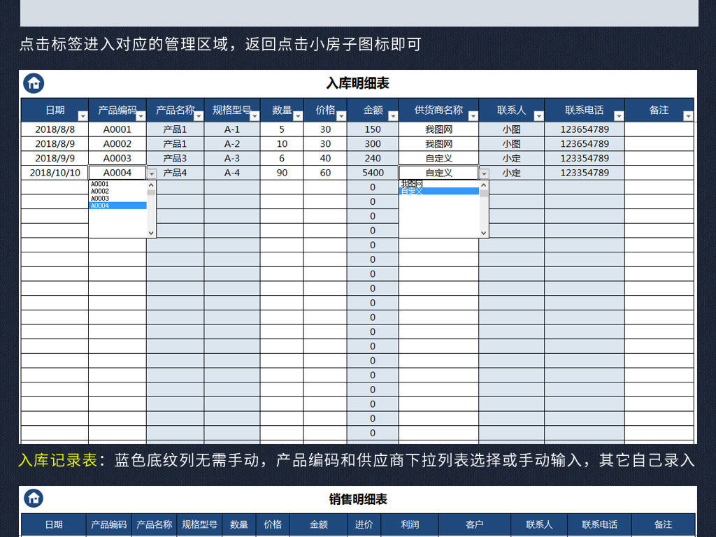Open the 产品名称 filter dropdown in 入库明细表
Image resolution: width=716 pixels, height=537 pixels.
198,116
